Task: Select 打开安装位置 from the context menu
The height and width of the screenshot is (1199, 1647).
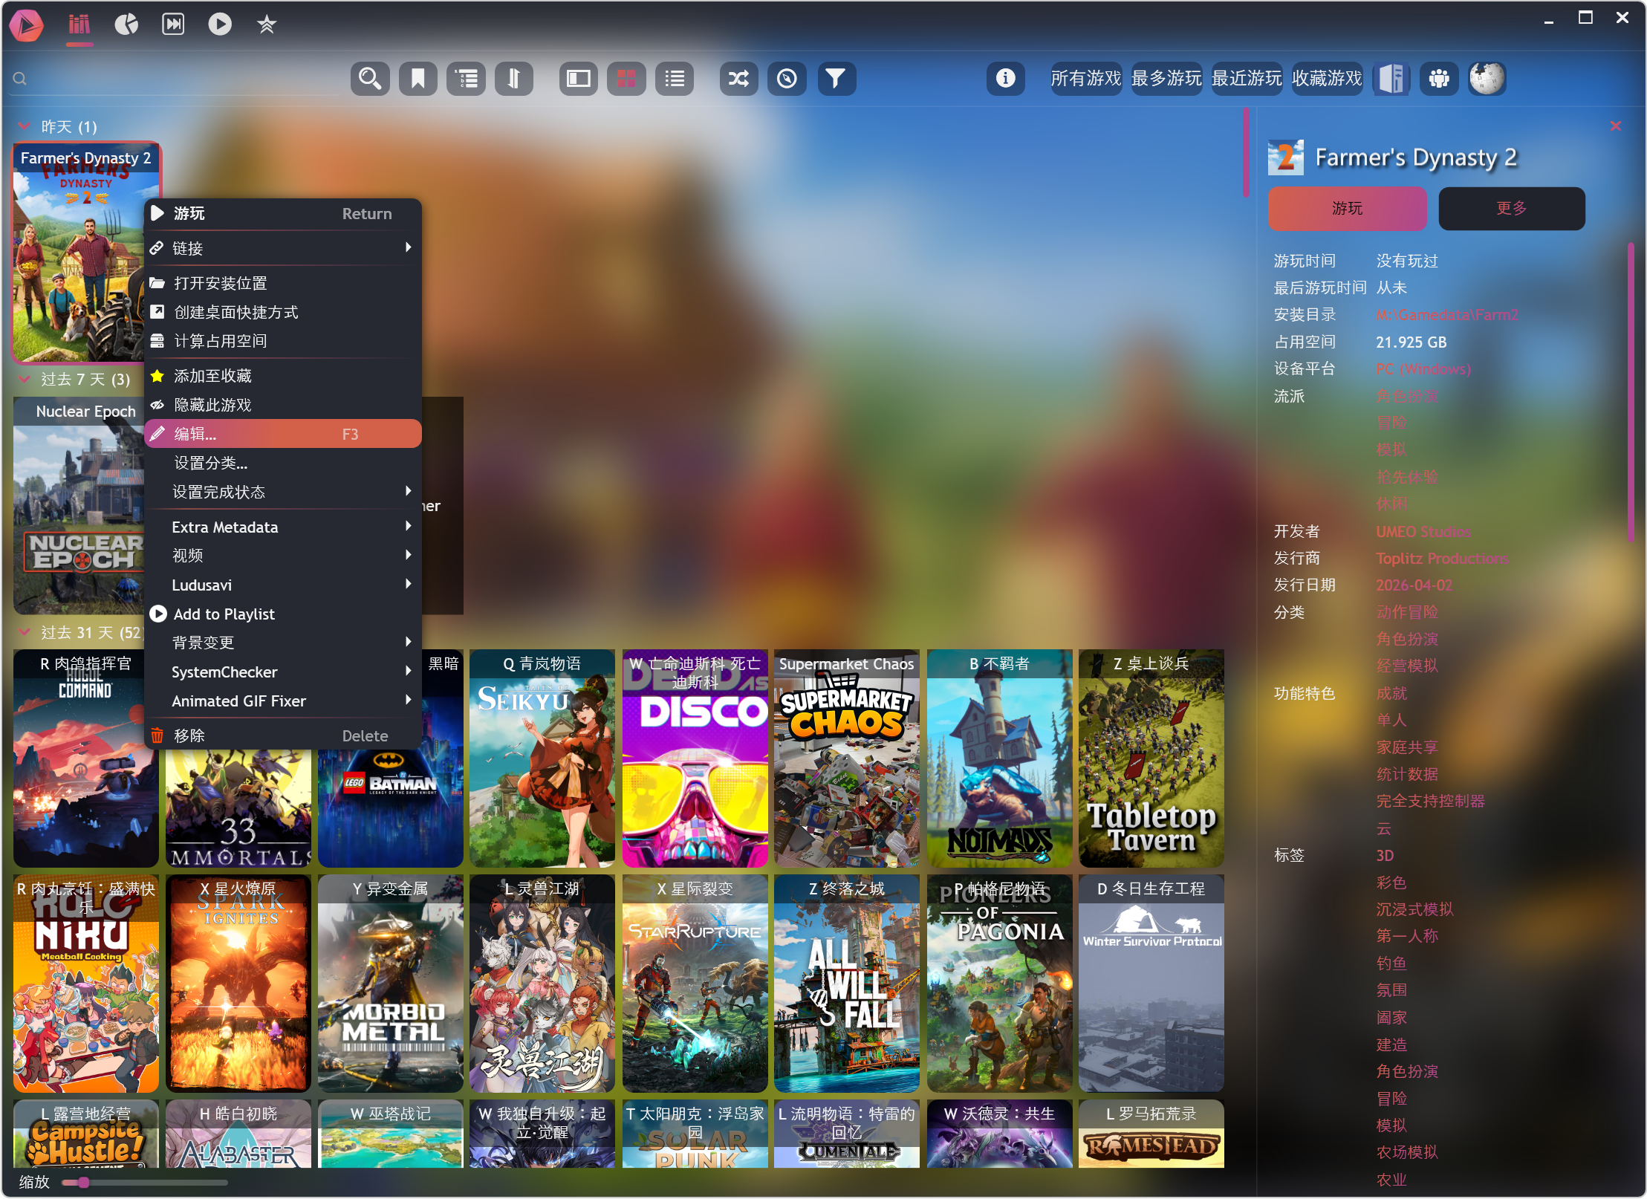Action: coord(283,283)
